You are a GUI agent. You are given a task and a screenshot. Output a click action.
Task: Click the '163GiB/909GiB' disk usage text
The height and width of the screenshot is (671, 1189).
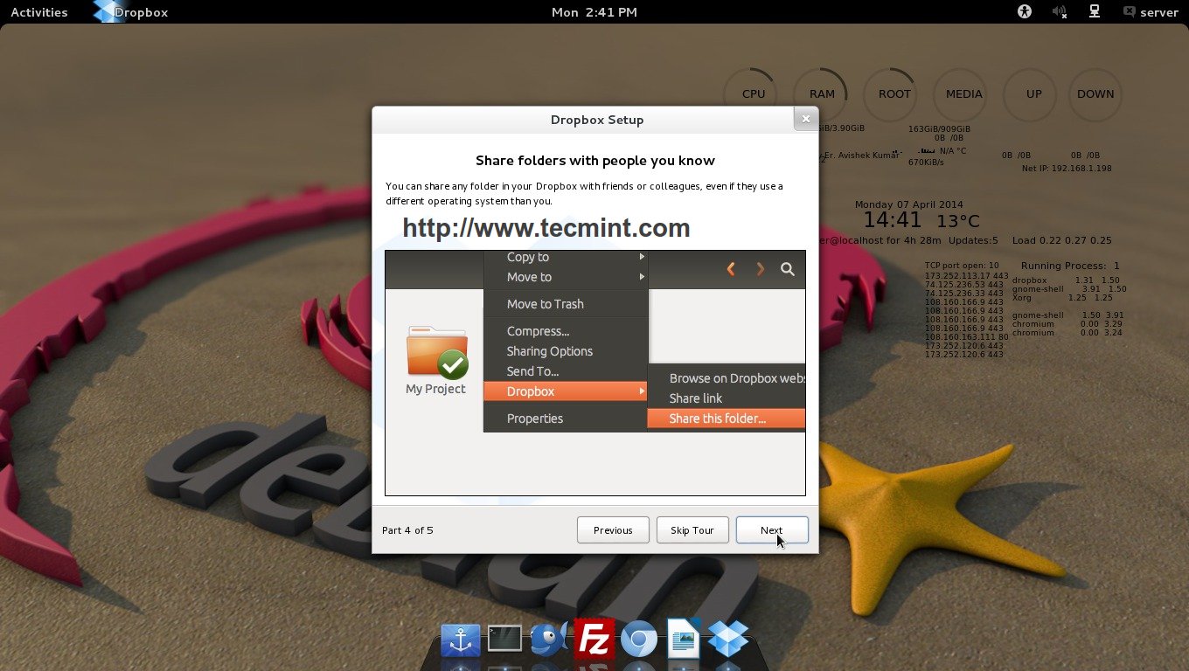940,129
